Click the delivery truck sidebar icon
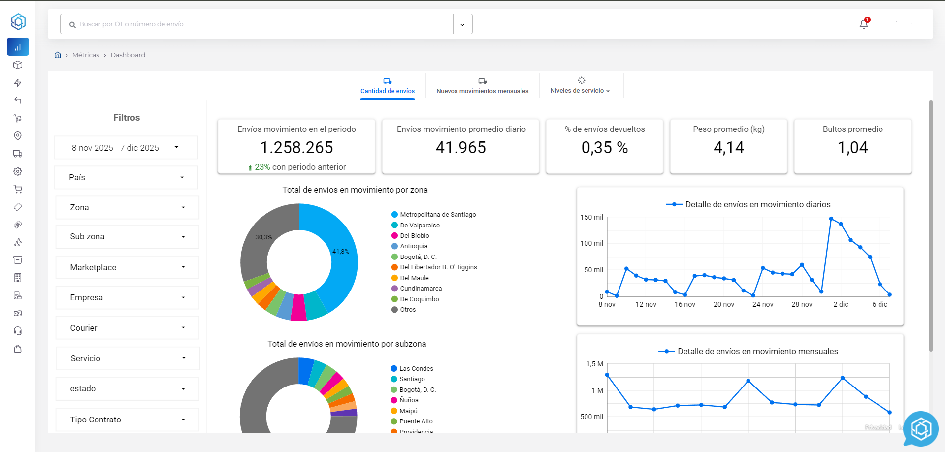Screen dimensions: 945x452 18,154
